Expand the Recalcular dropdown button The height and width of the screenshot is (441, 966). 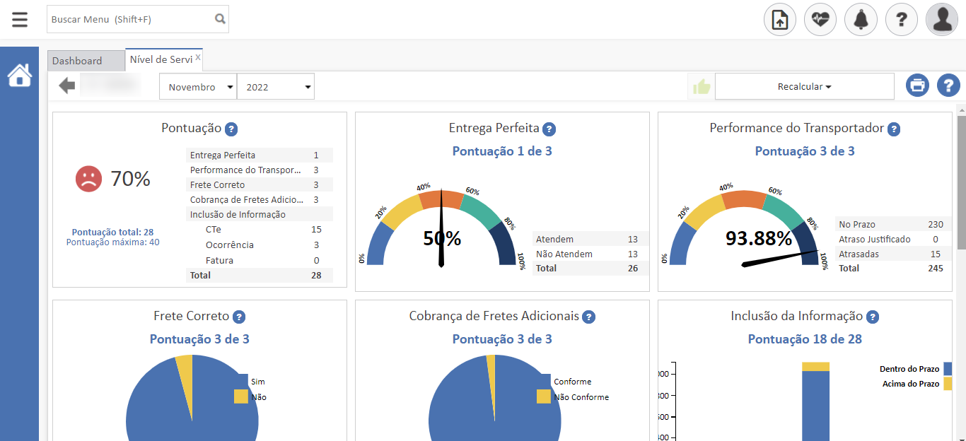coord(804,87)
